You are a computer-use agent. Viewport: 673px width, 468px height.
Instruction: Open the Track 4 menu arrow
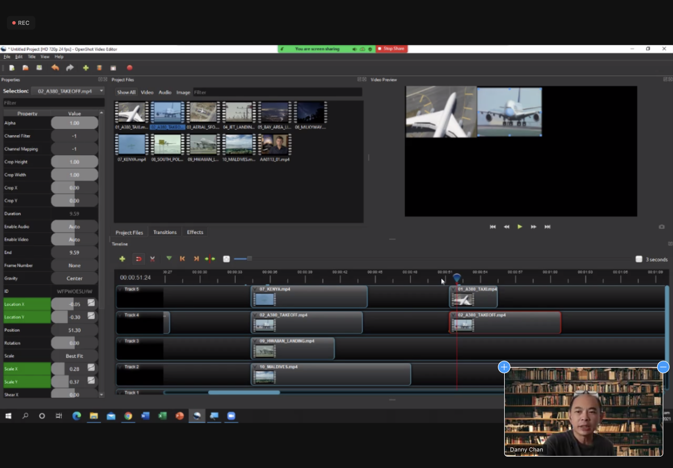click(x=120, y=315)
